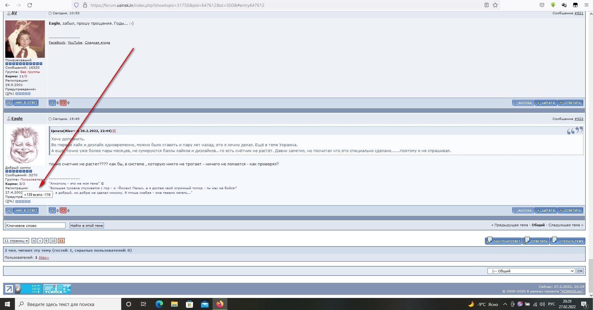
Task: Click the scroll-to-top arrow under AV's profile
Action: pos(9,103)
